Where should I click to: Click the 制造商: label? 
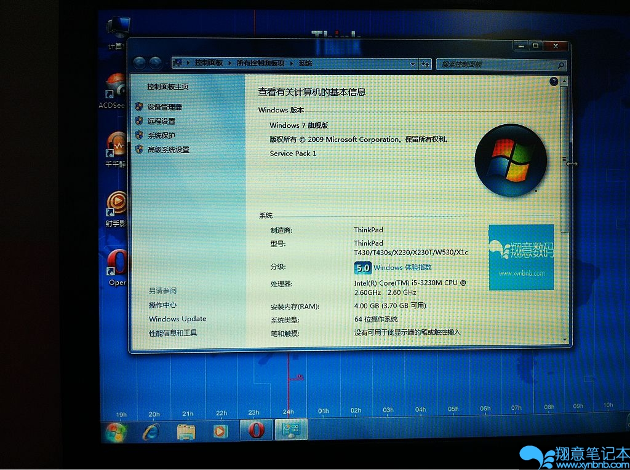pyautogui.click(x=281, y=230)
